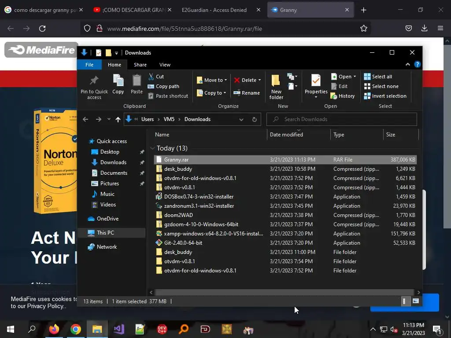Switch to the Share ribbon tab
451x338 pixels.
click(140, 65)
